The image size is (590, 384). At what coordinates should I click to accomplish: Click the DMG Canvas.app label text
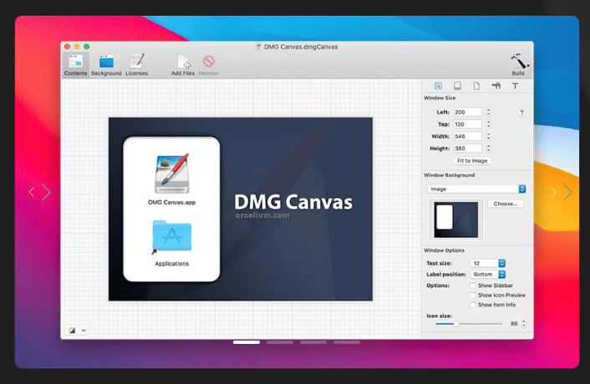(171, 202)
